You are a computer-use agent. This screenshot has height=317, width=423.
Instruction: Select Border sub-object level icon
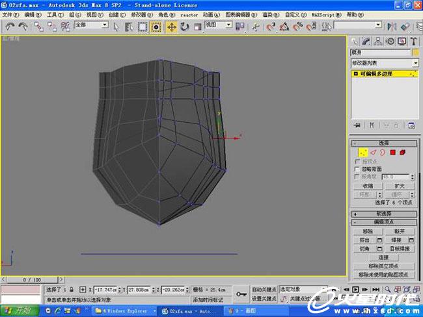pyautogui.click(x=383, y=153)
